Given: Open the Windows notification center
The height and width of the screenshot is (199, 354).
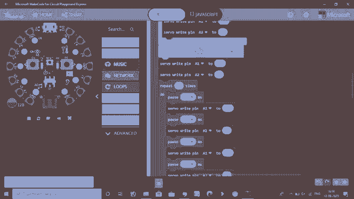Looking at the screenshot, I should [345, 194].
